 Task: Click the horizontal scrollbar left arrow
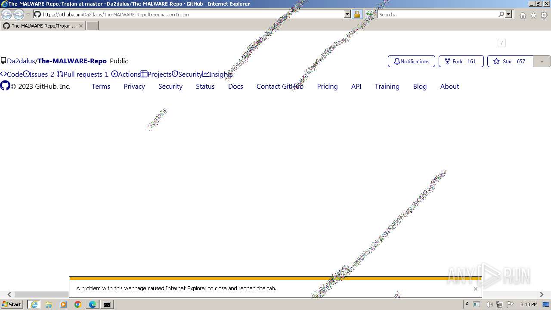[x=9, y=294]
